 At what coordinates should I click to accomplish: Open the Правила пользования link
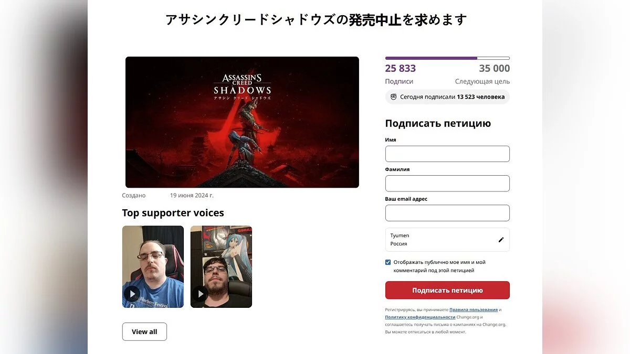pos(474,309)
